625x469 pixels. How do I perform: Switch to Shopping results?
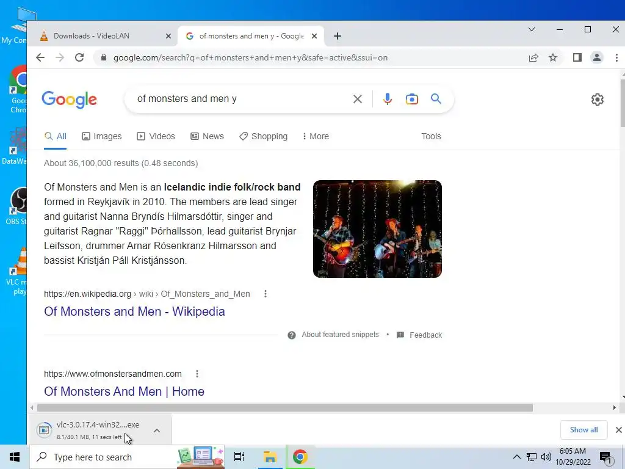[264, 136]
